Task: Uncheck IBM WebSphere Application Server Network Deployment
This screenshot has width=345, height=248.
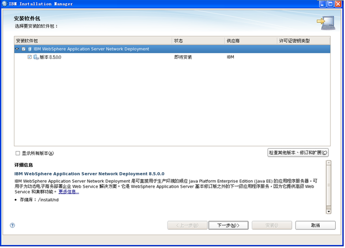Action: click(24, 49)
